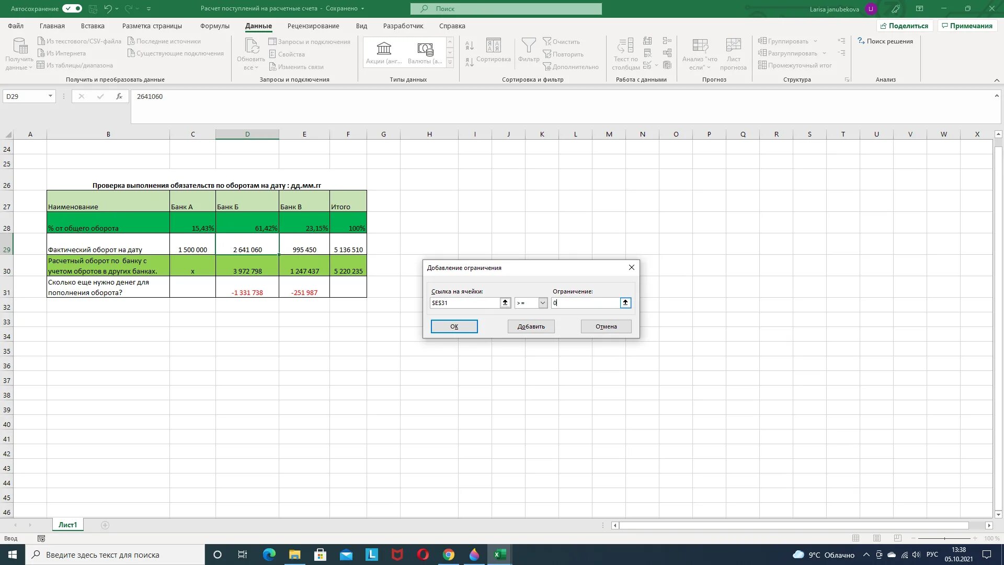The image size is (1004, 565).
Task: Click the Ограничение input field
Action: (586, 303)
